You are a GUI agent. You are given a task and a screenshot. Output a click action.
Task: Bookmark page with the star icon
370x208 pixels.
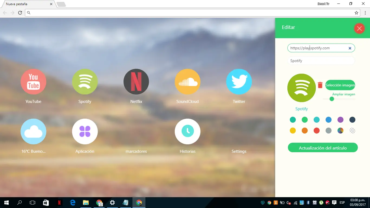click(x=356, y=13)
